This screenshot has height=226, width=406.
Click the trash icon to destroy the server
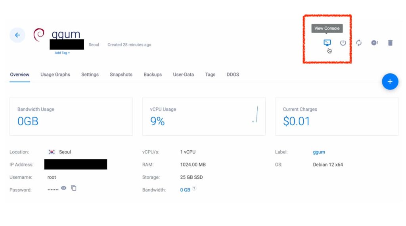[x=390, y=43]
